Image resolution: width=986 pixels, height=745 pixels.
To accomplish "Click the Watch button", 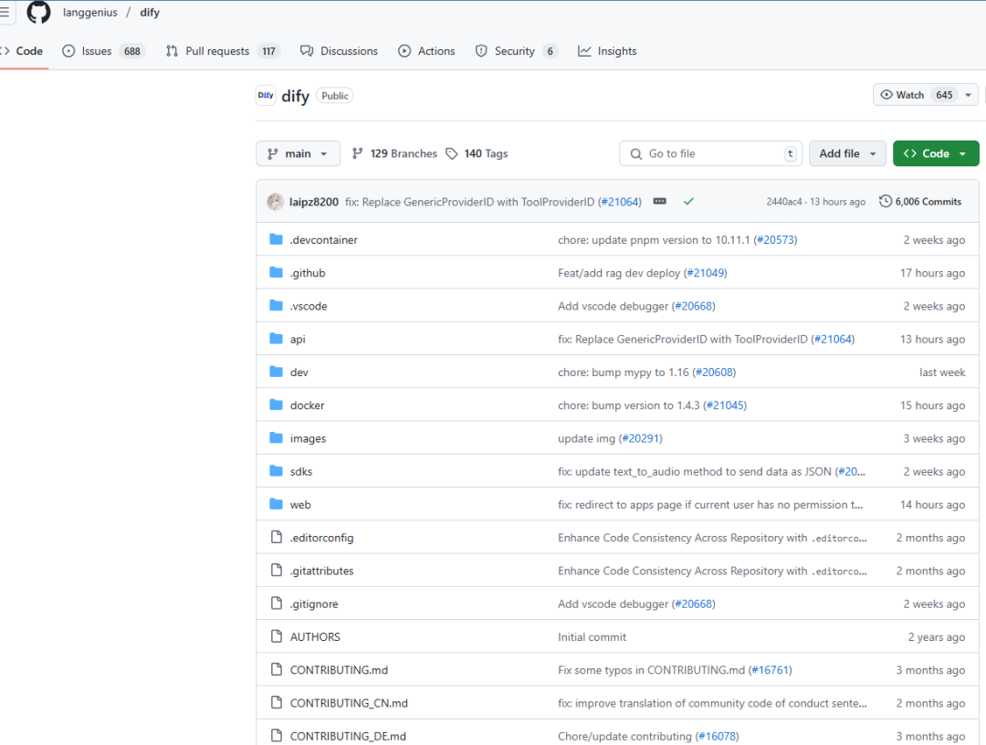I will point(917,95).
